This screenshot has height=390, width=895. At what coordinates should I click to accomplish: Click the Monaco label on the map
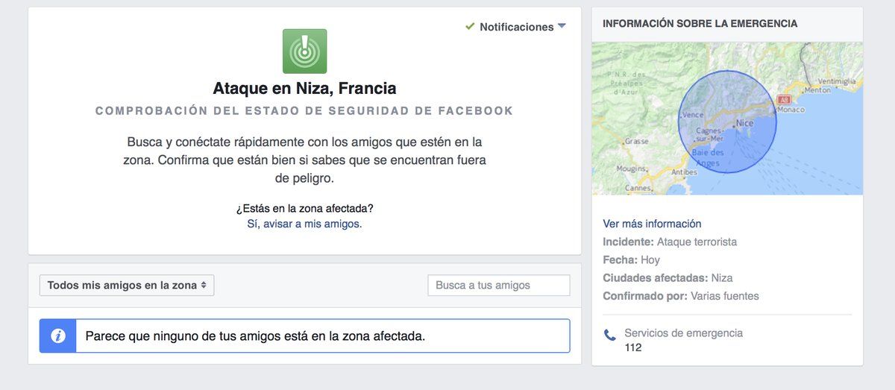pyautogui.click(x=791, y=108)
